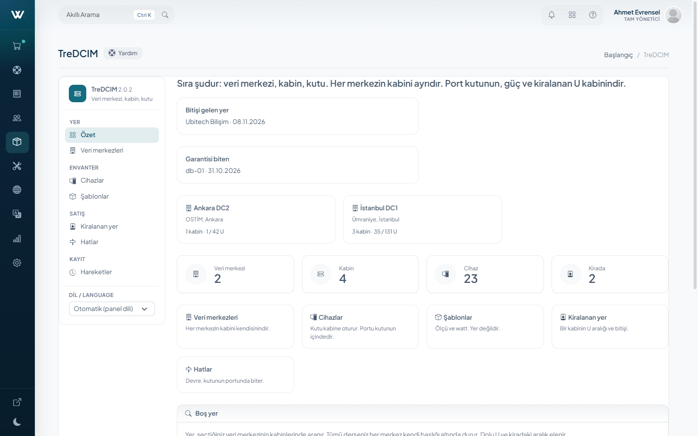This screenshot has height=436, width=698.
Task: Follow the Başlangıç breadcrumb link
Action: 618,55
